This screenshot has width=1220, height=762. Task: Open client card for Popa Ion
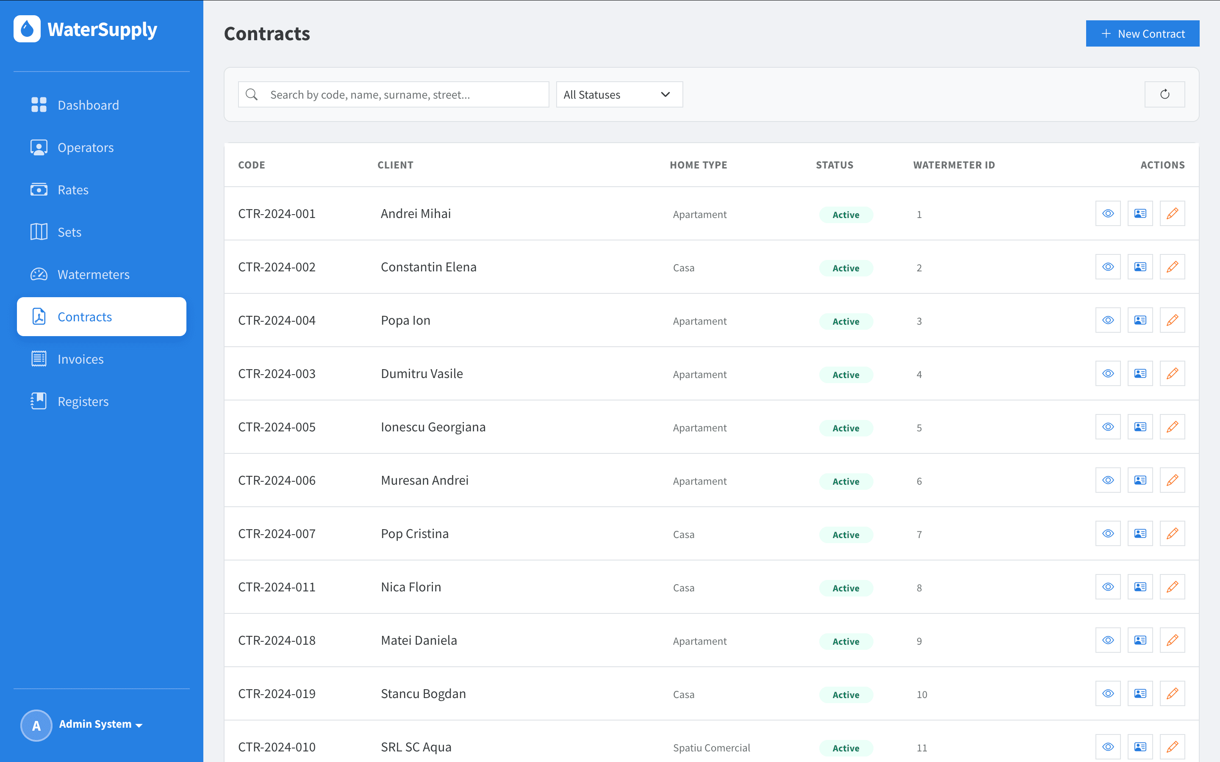pyautogui.click(x=1140, y=320)
